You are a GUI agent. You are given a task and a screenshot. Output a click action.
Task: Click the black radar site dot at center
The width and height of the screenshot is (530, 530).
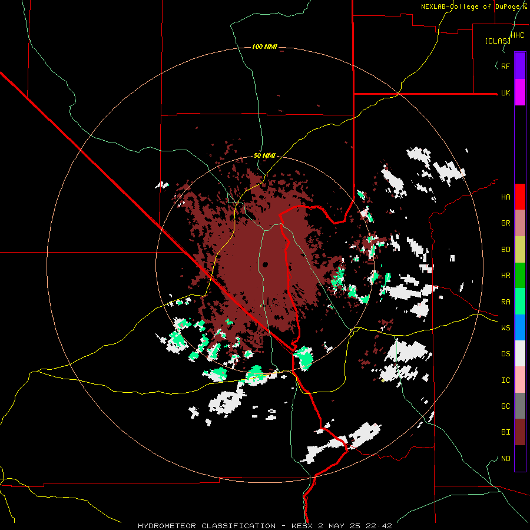click(x=266, y=264)
